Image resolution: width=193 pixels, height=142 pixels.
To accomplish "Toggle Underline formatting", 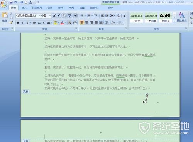I will coord(27,23).
